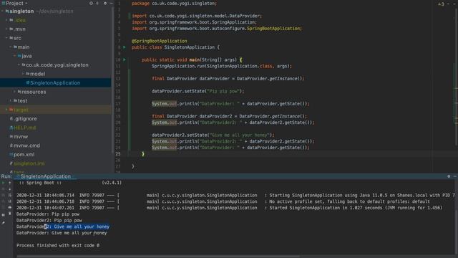458x258 pixels.
Task: Click locate opened file icon in Project header
Action: click(x=91, y=3)
